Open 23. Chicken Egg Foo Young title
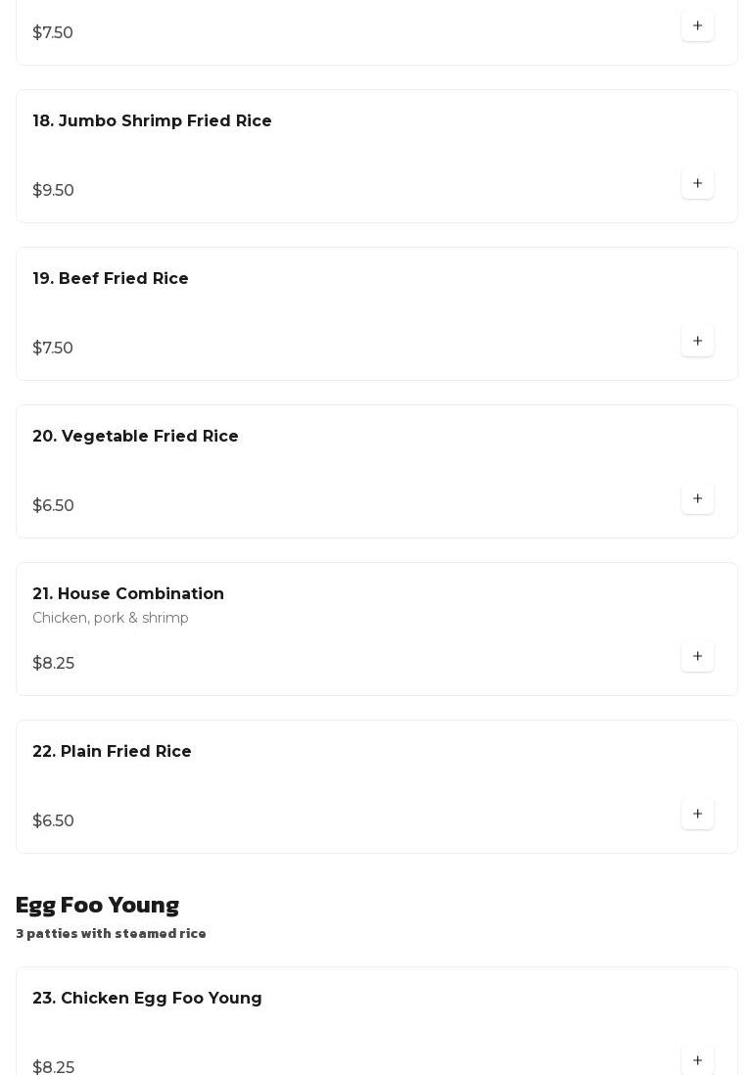The image size is (754, 1075). (147, 999)
